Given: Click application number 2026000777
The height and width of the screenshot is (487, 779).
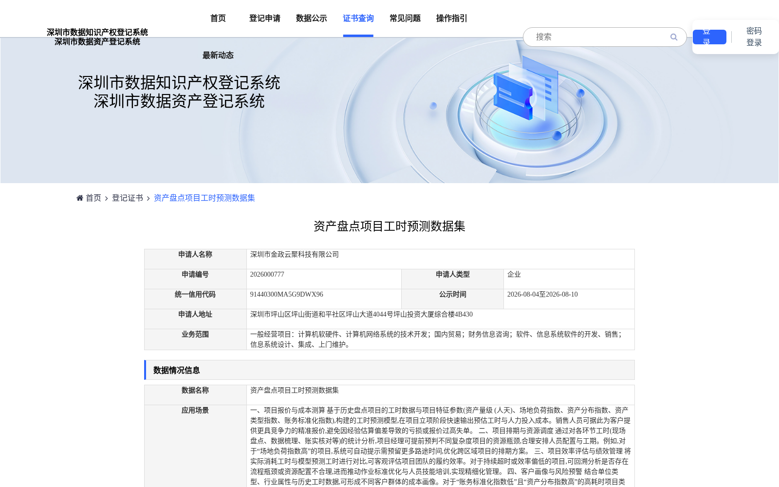Looking at the screenshot, I should tap(267, 275).
